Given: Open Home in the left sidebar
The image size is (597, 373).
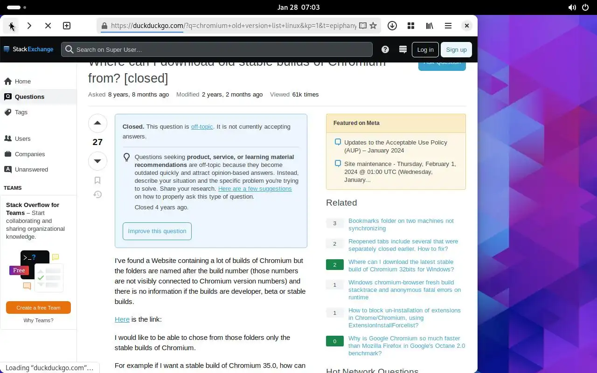Looking at the screenshot, I should [x=38, y=81].
